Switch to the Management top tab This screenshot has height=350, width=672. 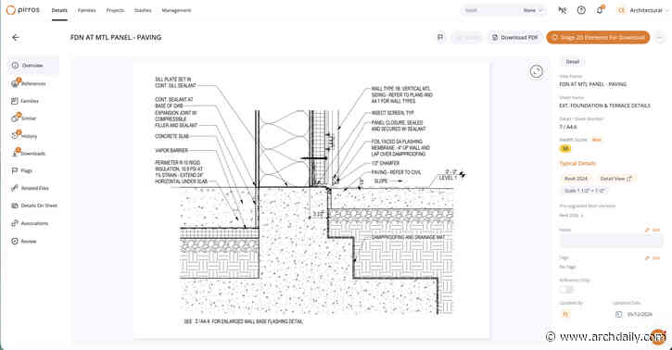176,10
